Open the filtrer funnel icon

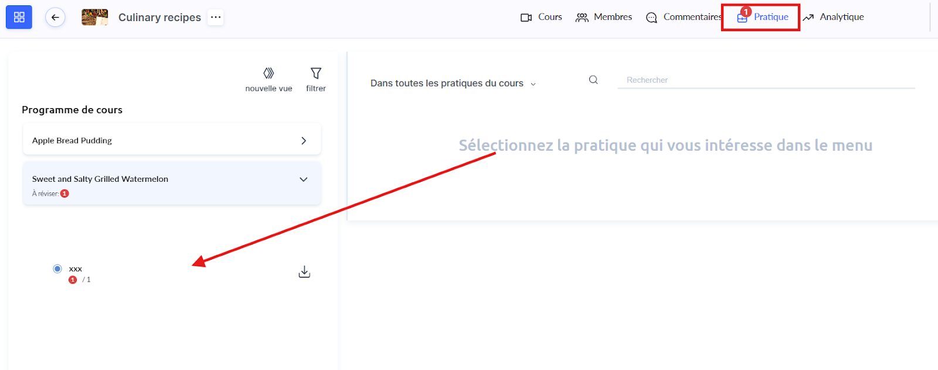(316, 73)
